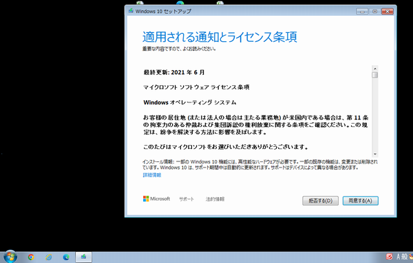This screenshot has height=263, width=413.
Task: Click the license scrollbar thumb
Action: click(375, 75)
